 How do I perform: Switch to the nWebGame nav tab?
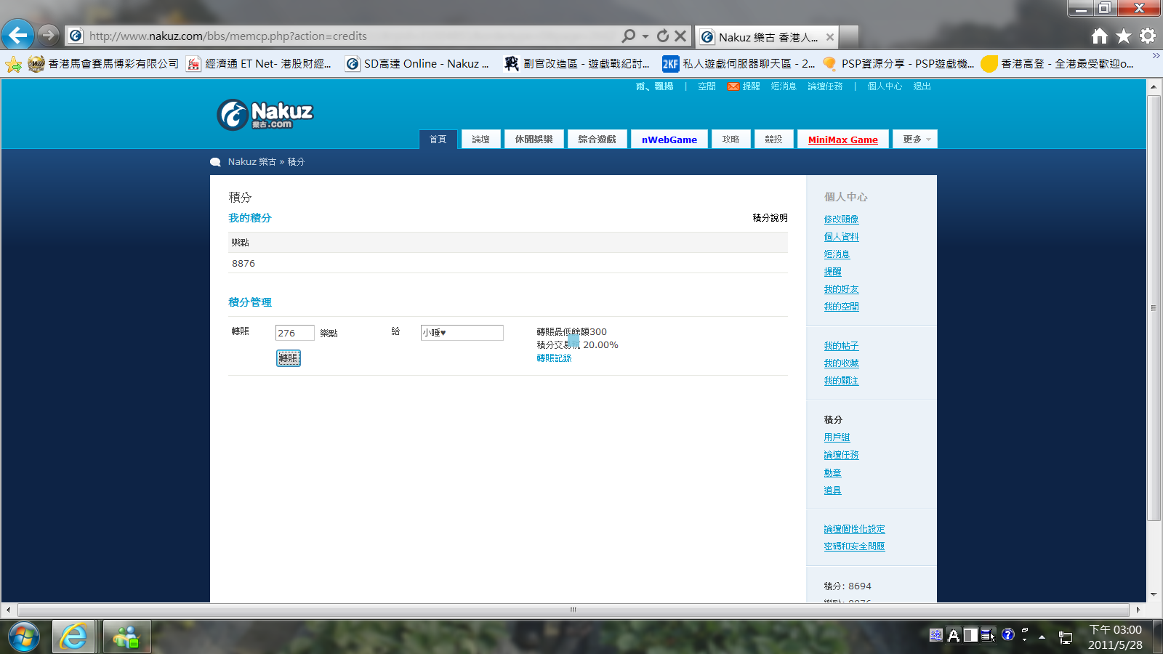[669, 140]
